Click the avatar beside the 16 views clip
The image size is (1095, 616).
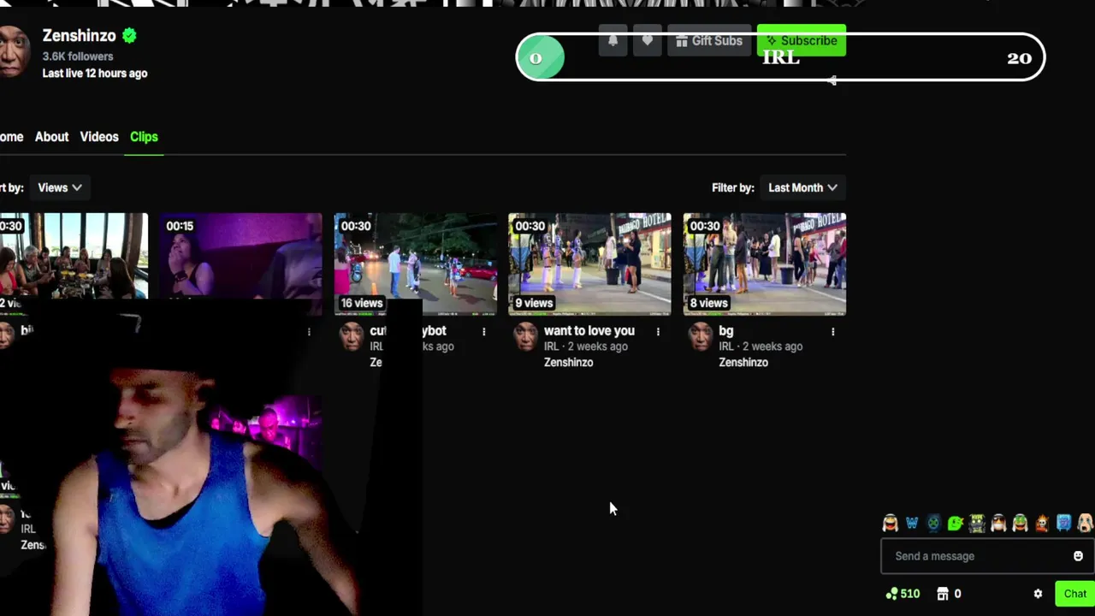pos(351,337)
